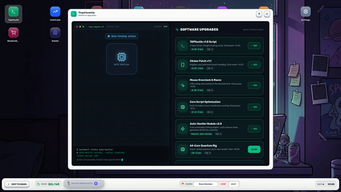This screenshot has height=192, width=341.
Task: Click Exit to Room button
Action: click(17, 184)
